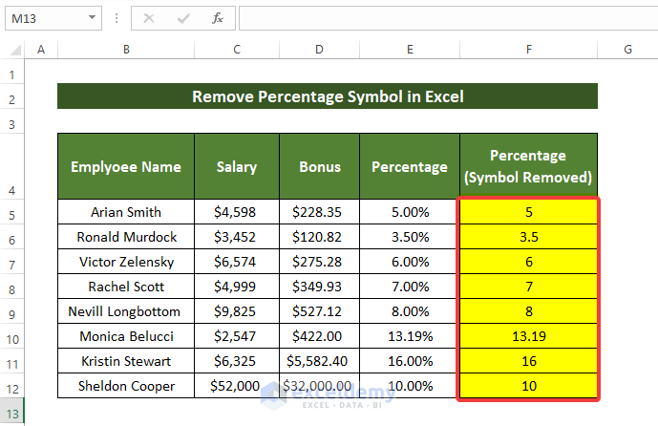Select column D header

pos(320,49)
